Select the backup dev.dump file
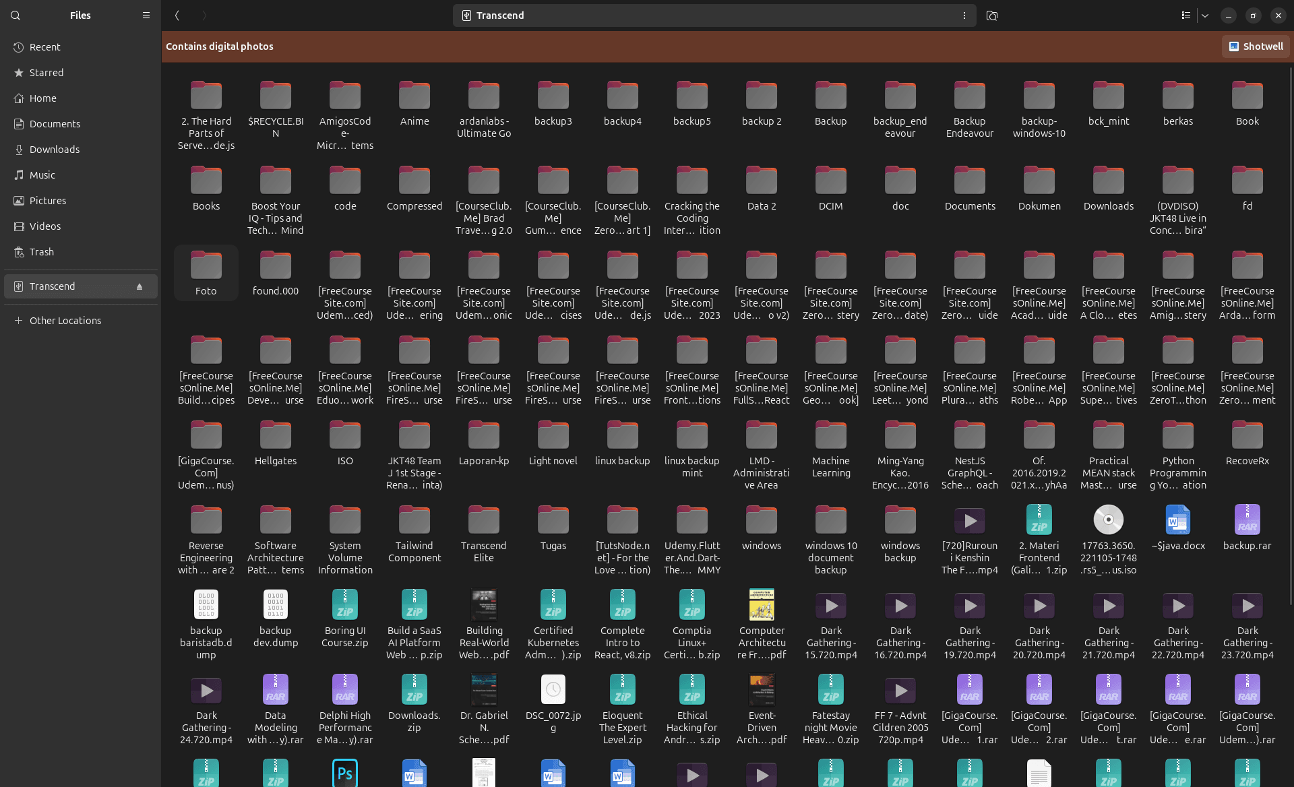The width and height of the screenshot is (1294, 787). click(x=276, y=619)
